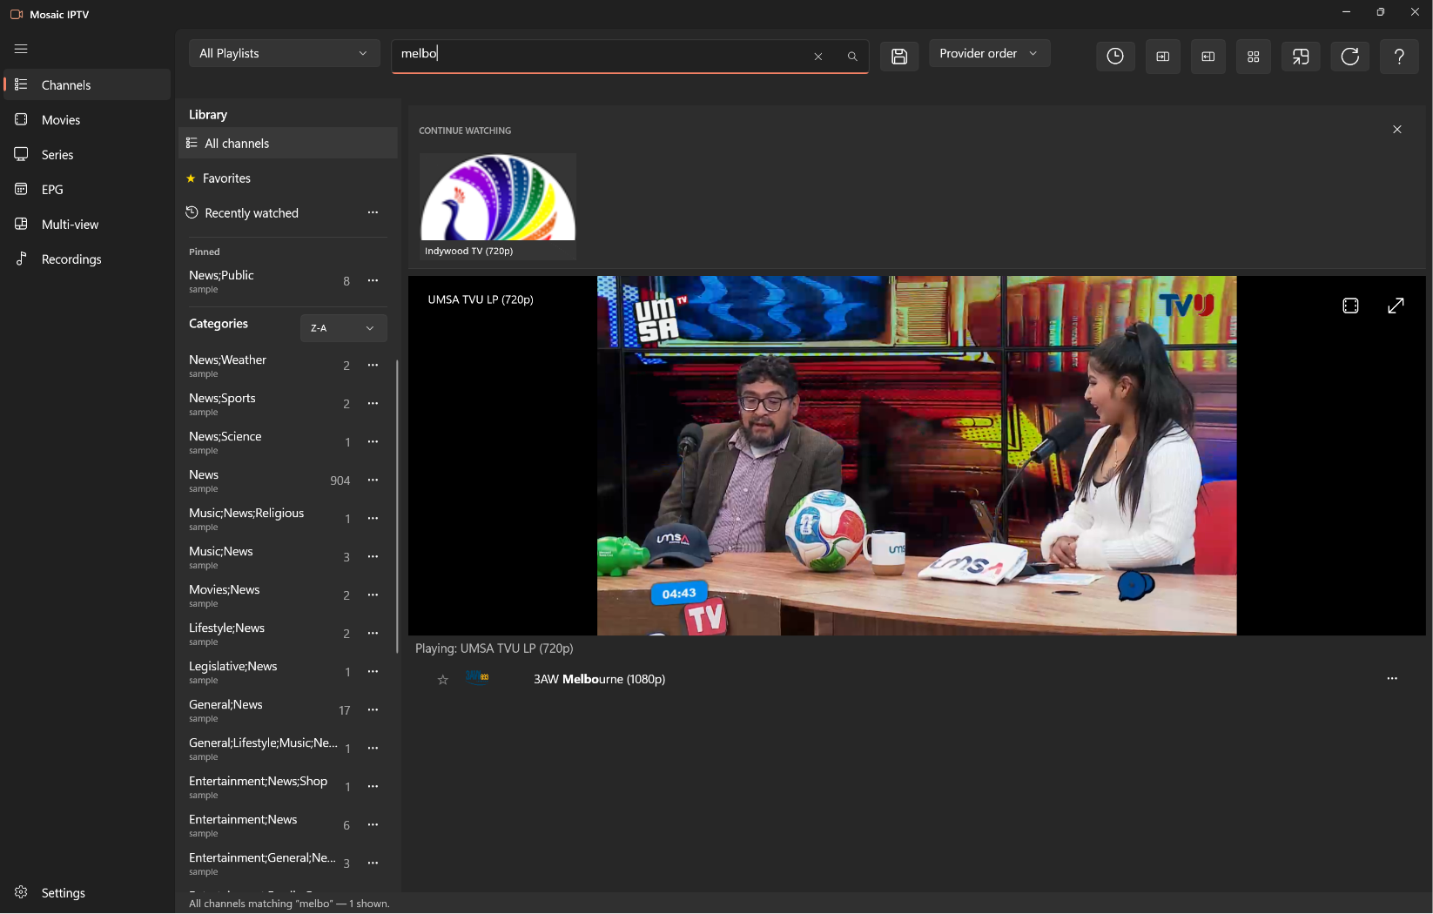Open more options for News;Sports category
The width and height of the screenshot is (1433, 914).
pos(373,404)
